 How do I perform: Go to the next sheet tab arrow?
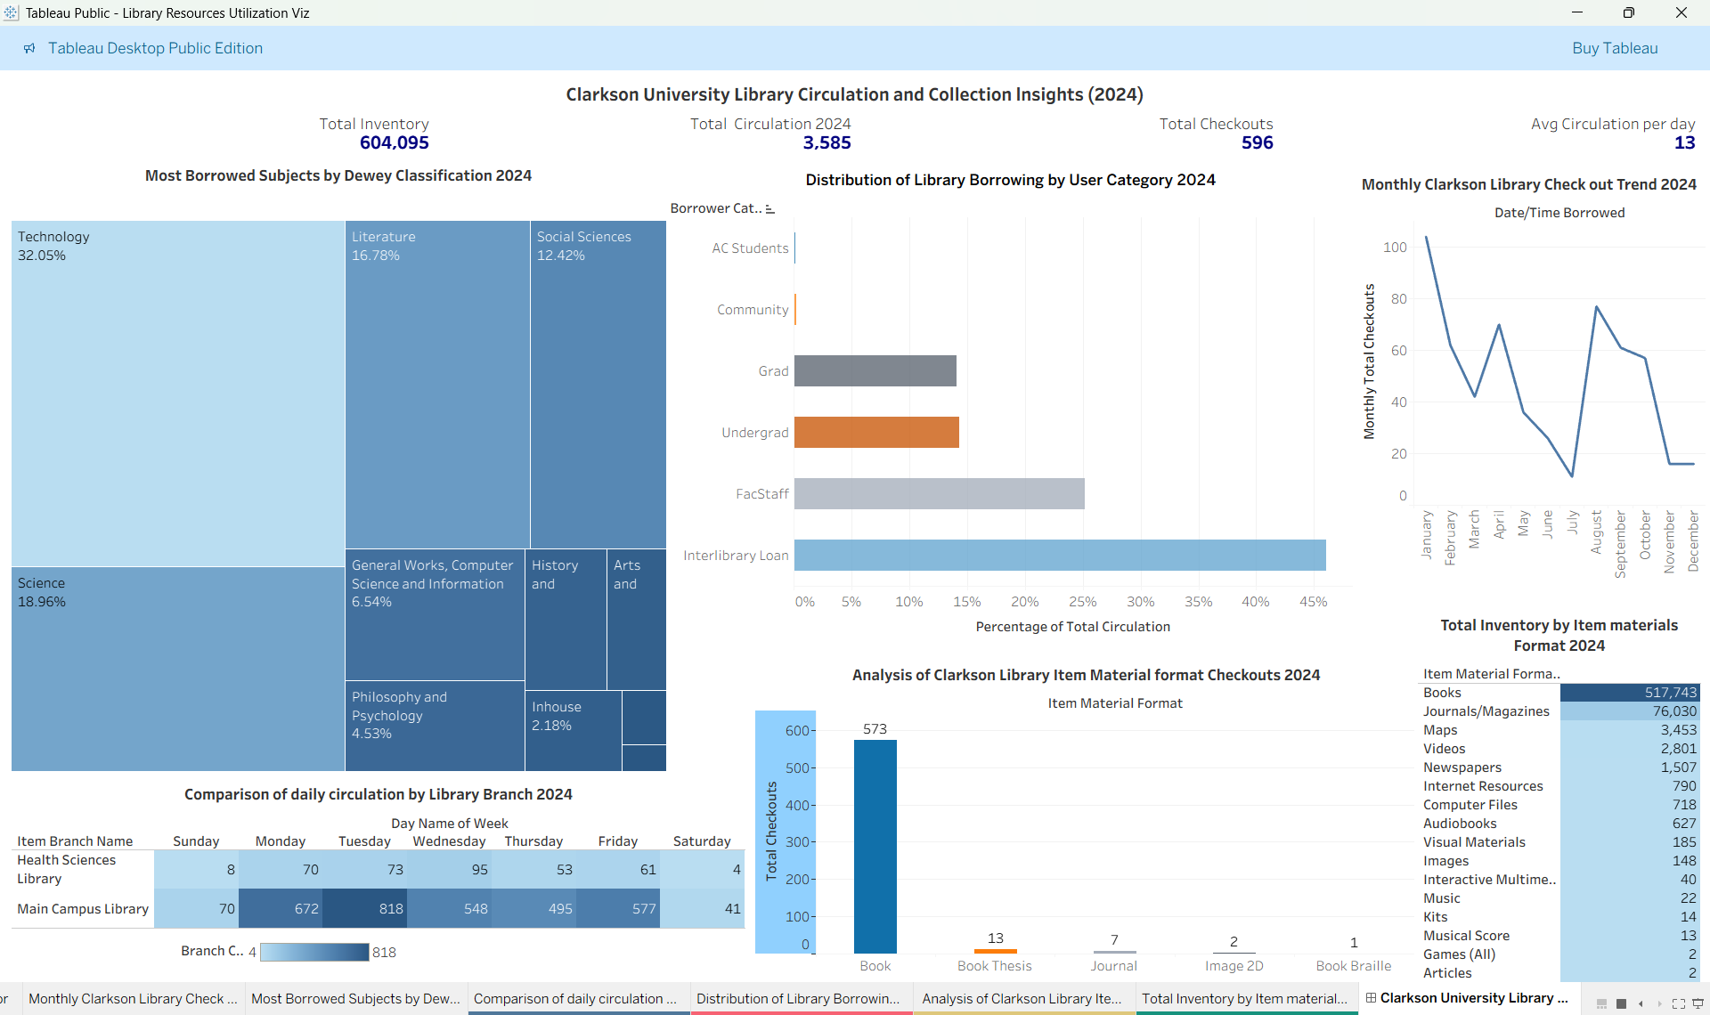(1659, 1003)
